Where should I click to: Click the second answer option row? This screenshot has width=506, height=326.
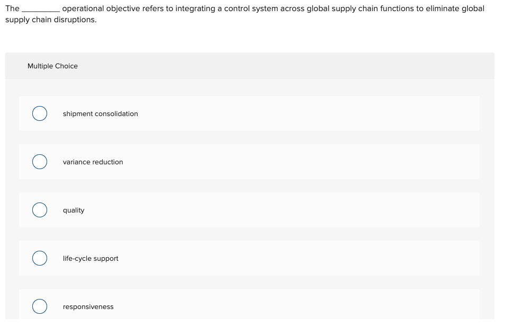coord(249,162)
